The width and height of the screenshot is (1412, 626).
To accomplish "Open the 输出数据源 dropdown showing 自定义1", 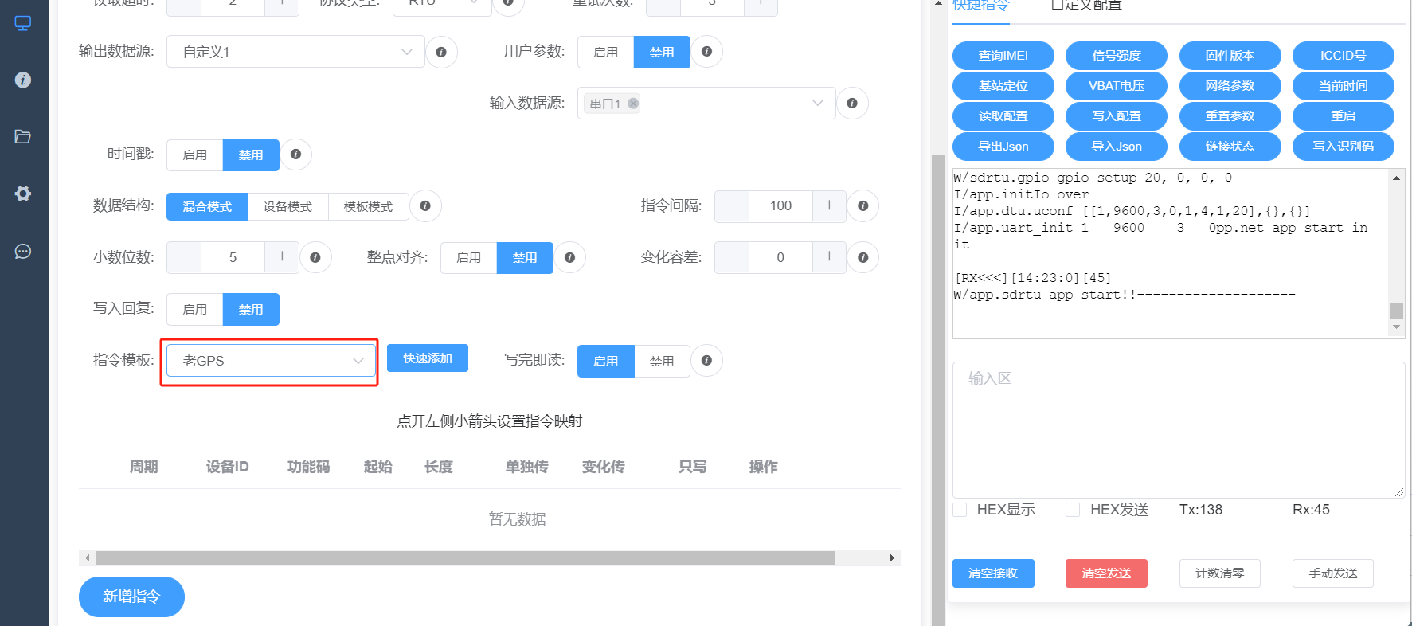I will point(295,52).
